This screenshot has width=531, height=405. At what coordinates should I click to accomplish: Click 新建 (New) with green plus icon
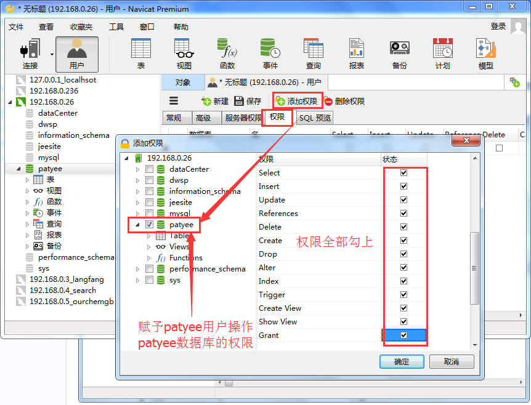coord(215,101)
